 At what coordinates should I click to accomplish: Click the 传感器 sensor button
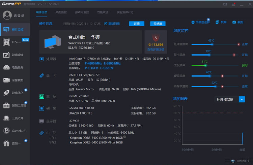coord(158,24)
